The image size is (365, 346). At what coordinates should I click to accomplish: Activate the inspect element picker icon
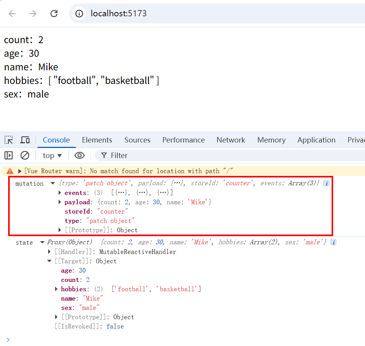(x=9, y=140)
